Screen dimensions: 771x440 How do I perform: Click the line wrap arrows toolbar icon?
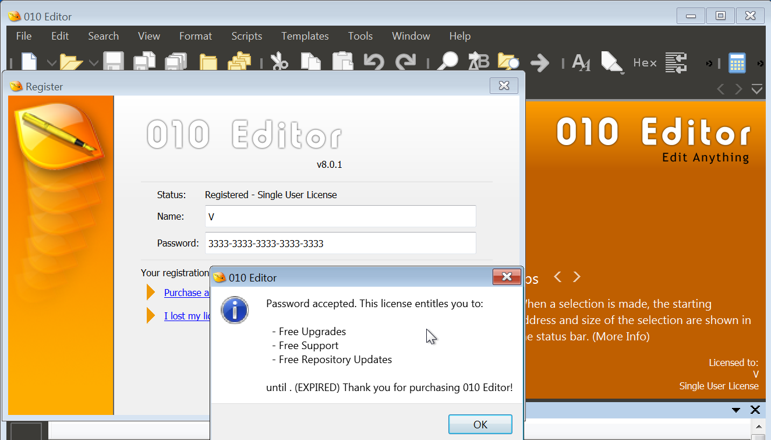tap(676, 62)
